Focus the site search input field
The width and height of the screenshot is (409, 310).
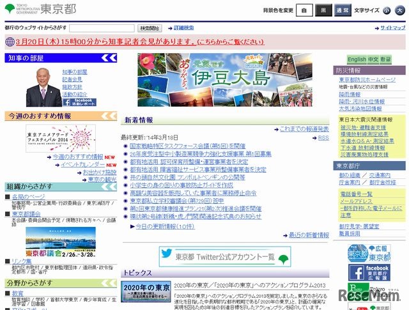coord(102,28)
